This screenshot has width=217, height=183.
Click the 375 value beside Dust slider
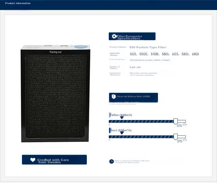point(179,141)
